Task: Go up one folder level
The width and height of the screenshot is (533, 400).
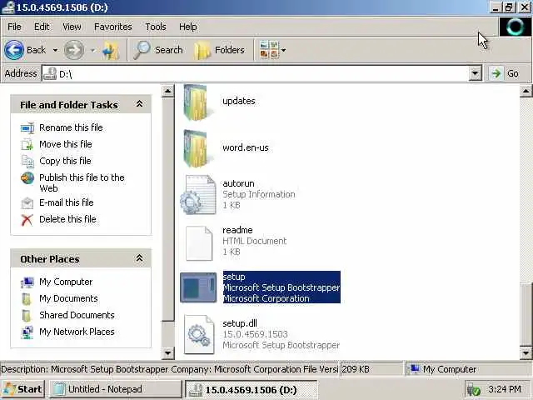Action: 111,50
